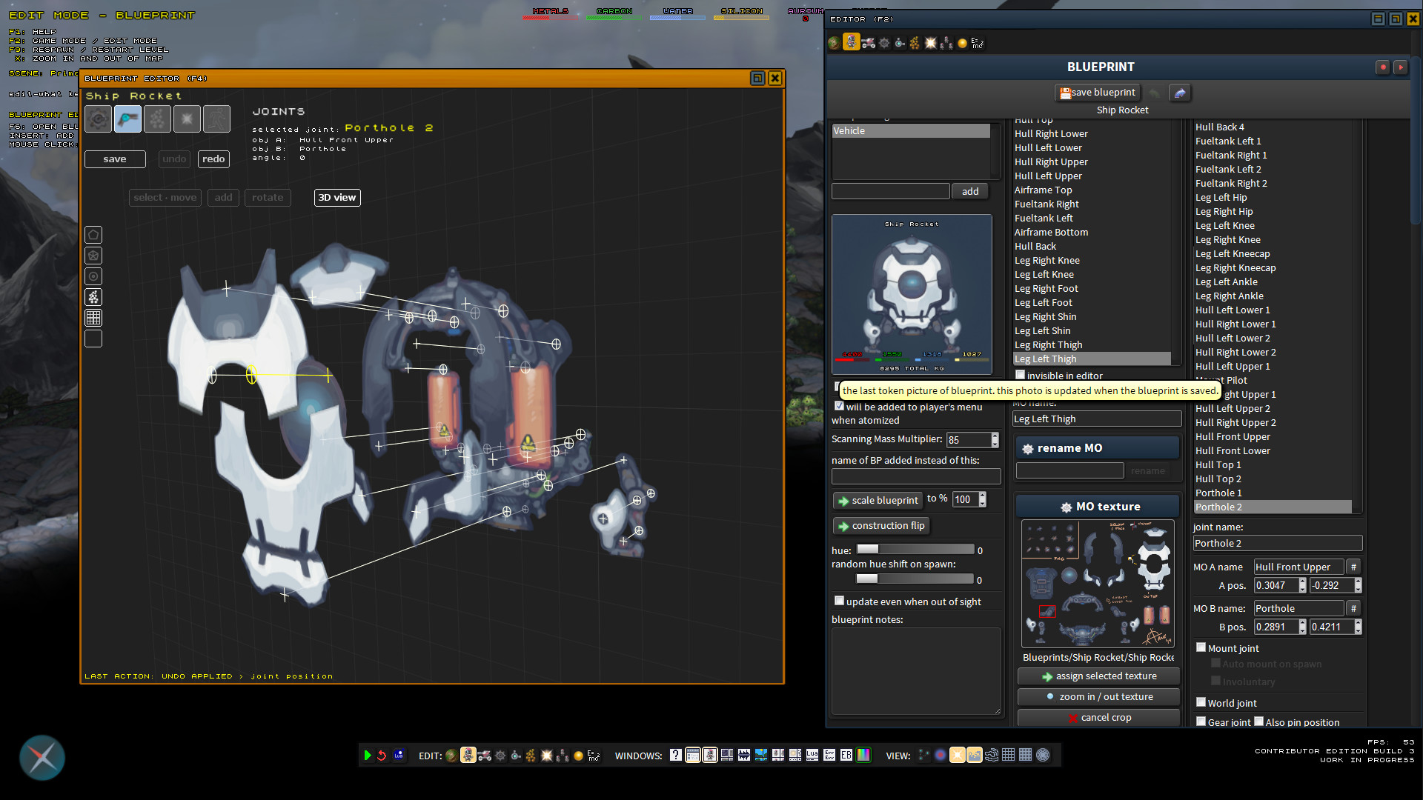Open the Lua window icon
This screenshot has height=800, width=1423.
click(x=812, y=756)
